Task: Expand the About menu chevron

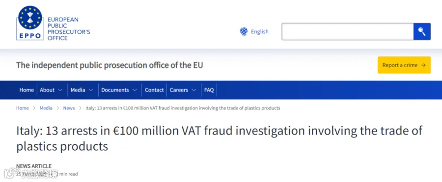Action: [x=60, y=90]
